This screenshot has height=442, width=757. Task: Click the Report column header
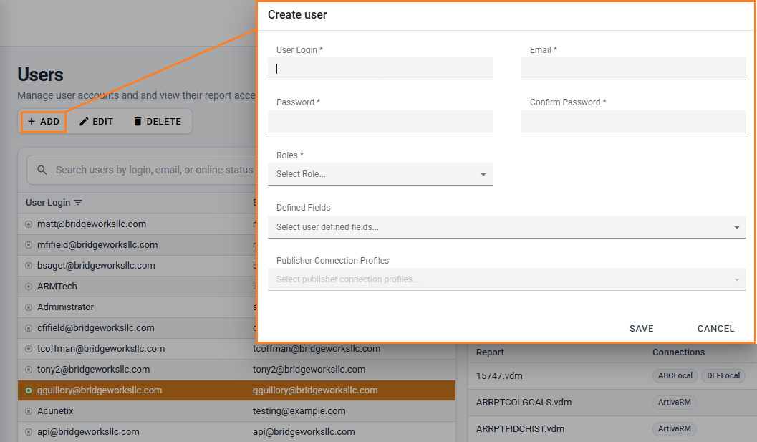(x=490, y=352)
